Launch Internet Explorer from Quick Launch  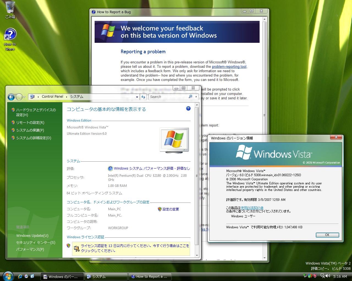(x=20, y=276)
